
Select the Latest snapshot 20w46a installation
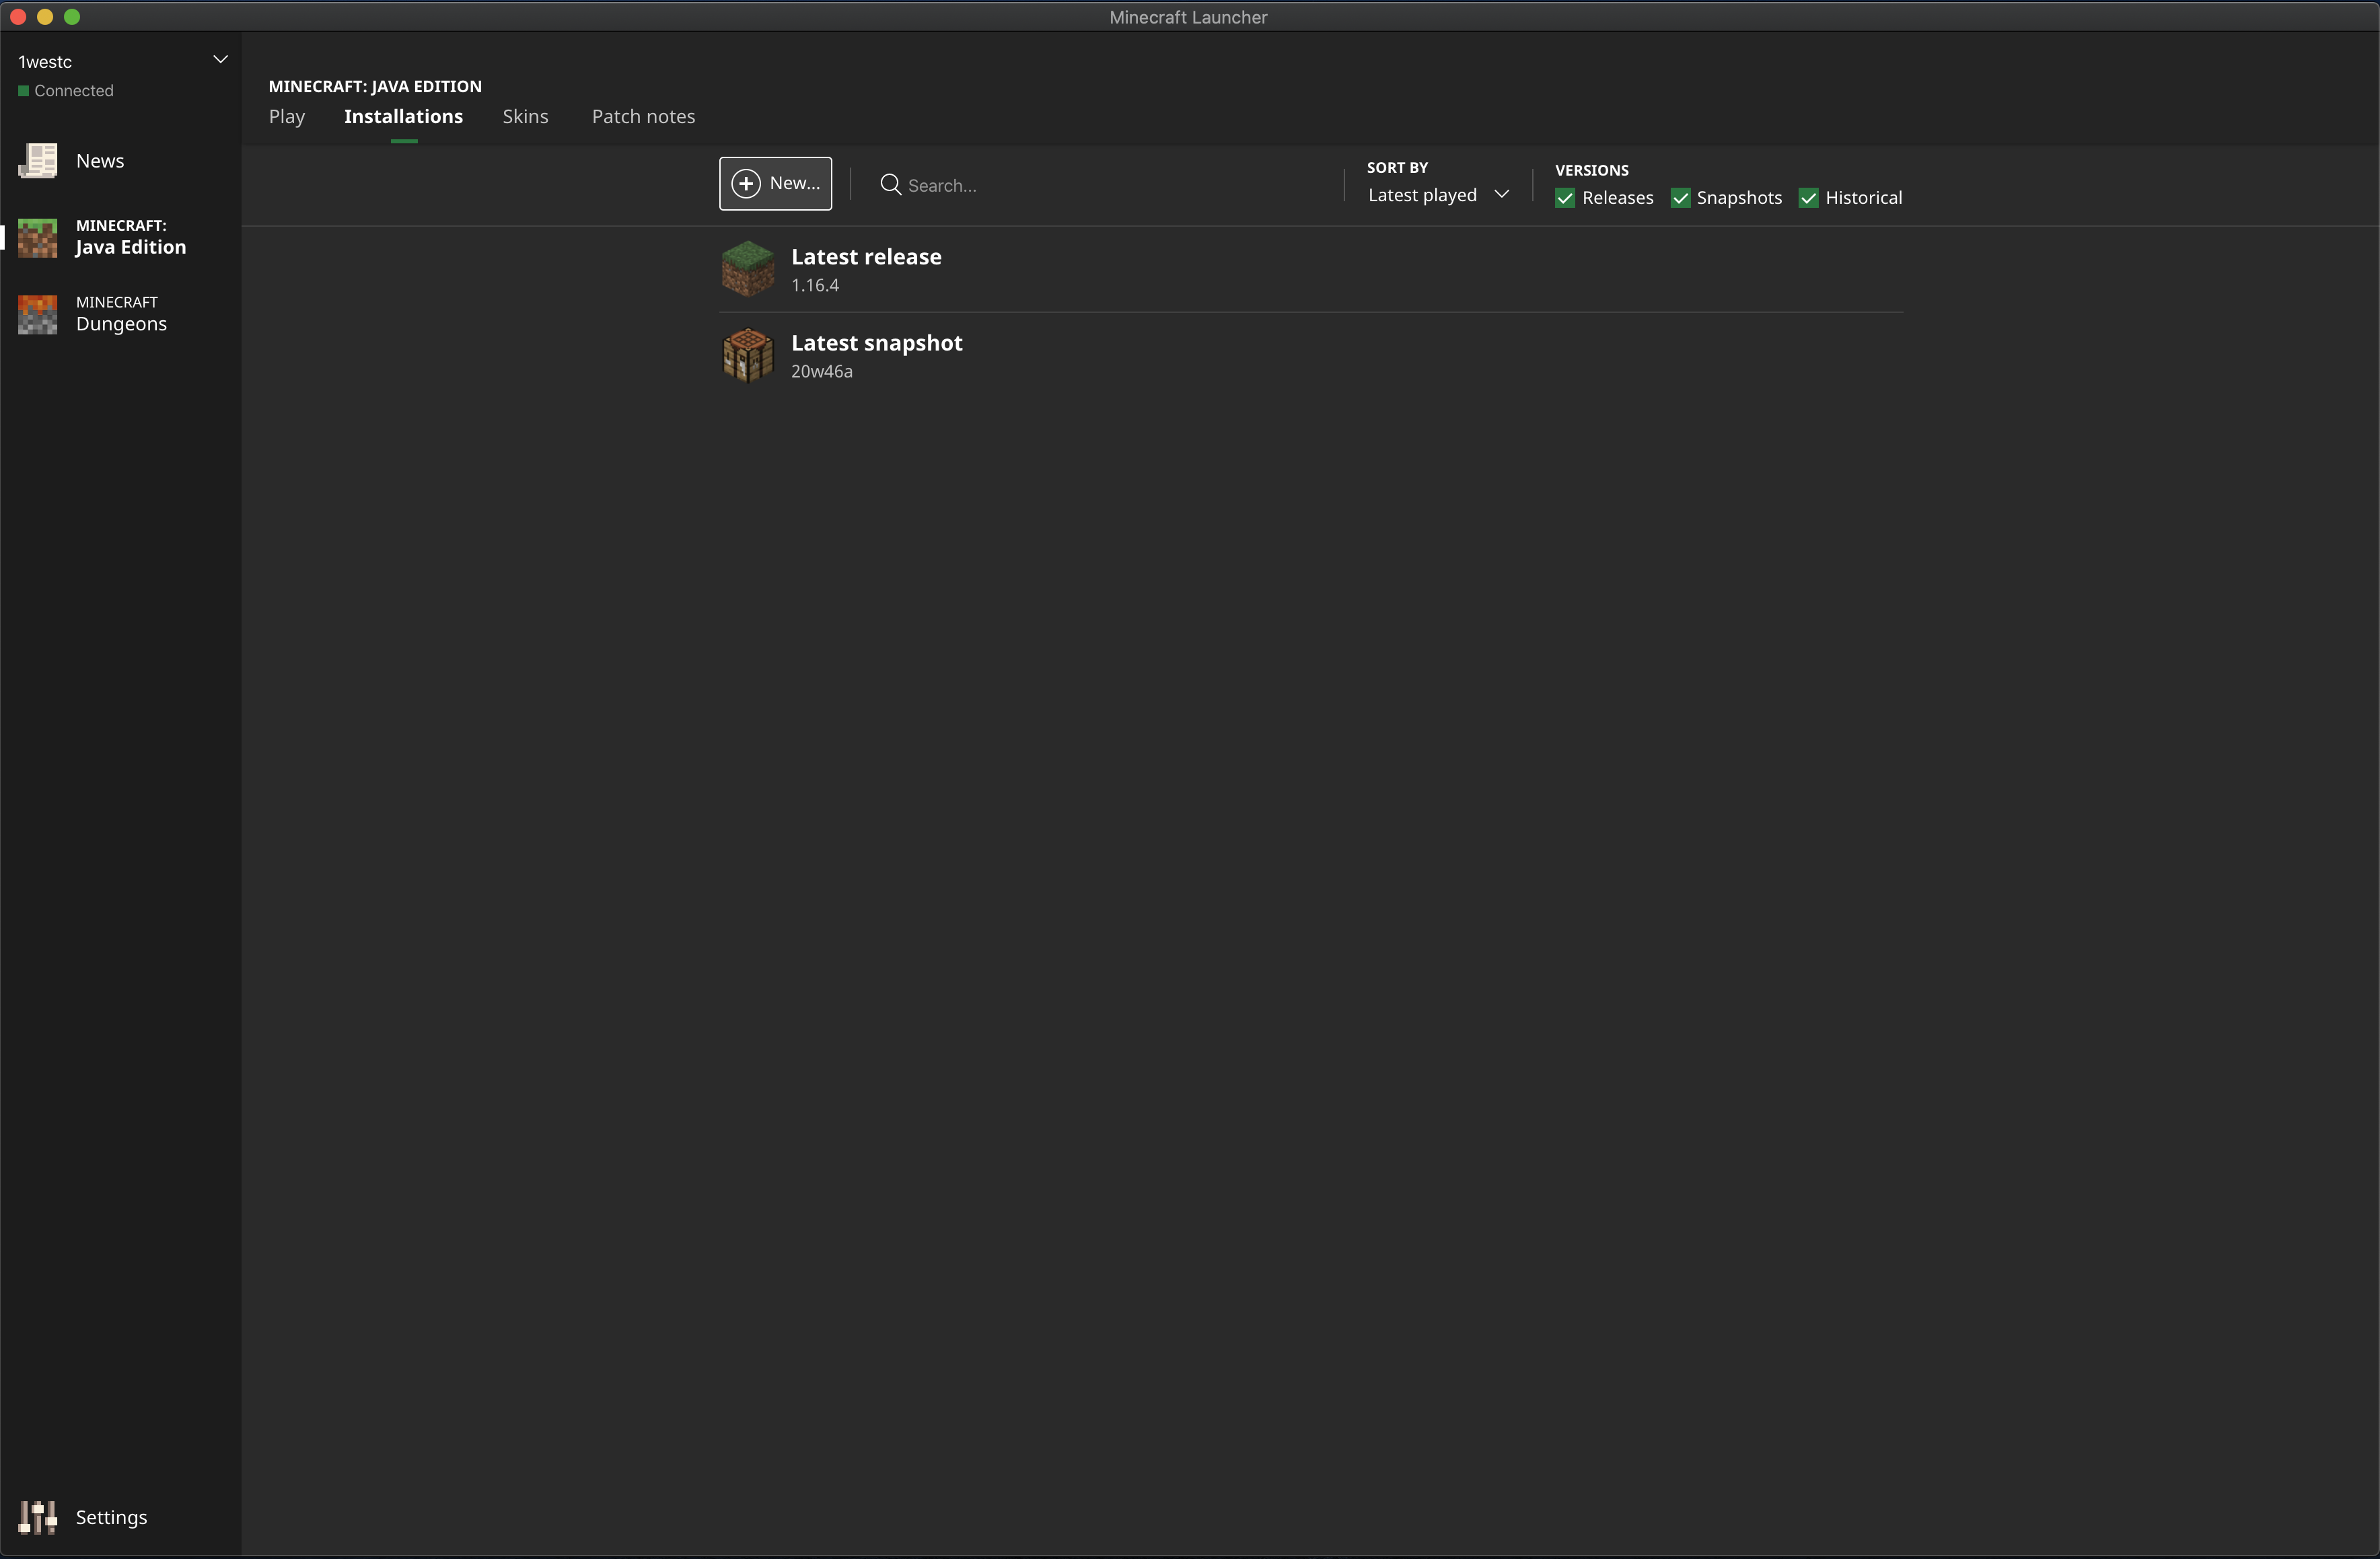877,355
